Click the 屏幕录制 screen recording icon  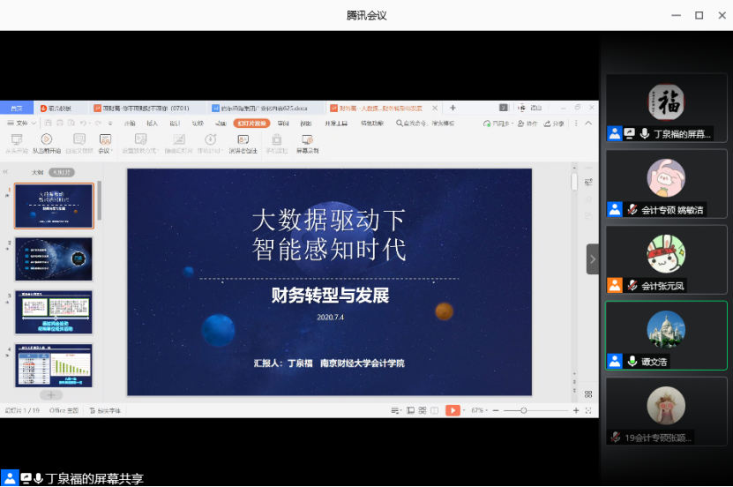pos(307,143)
